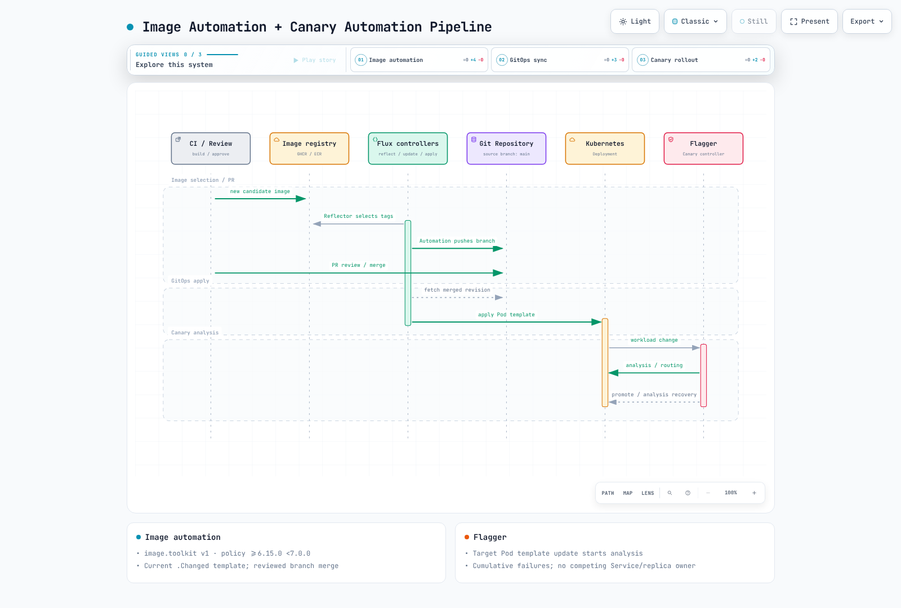This screenshot has width=901, height=608.
Task: Click the Kubernetes cloud icon
Action: click(x=572, y=139)
